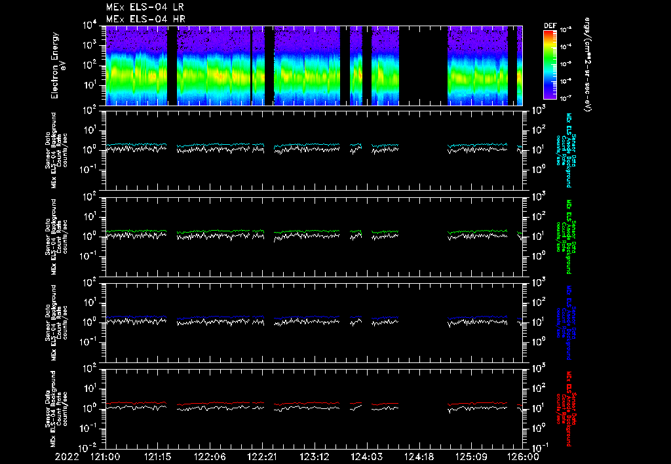
Task: Click the 10^-7 tick on the color bar
Action: (x=566, y=98)
